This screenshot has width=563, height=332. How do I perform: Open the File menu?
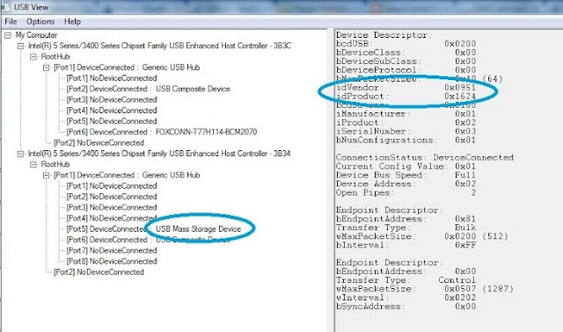tap(11, 21)
